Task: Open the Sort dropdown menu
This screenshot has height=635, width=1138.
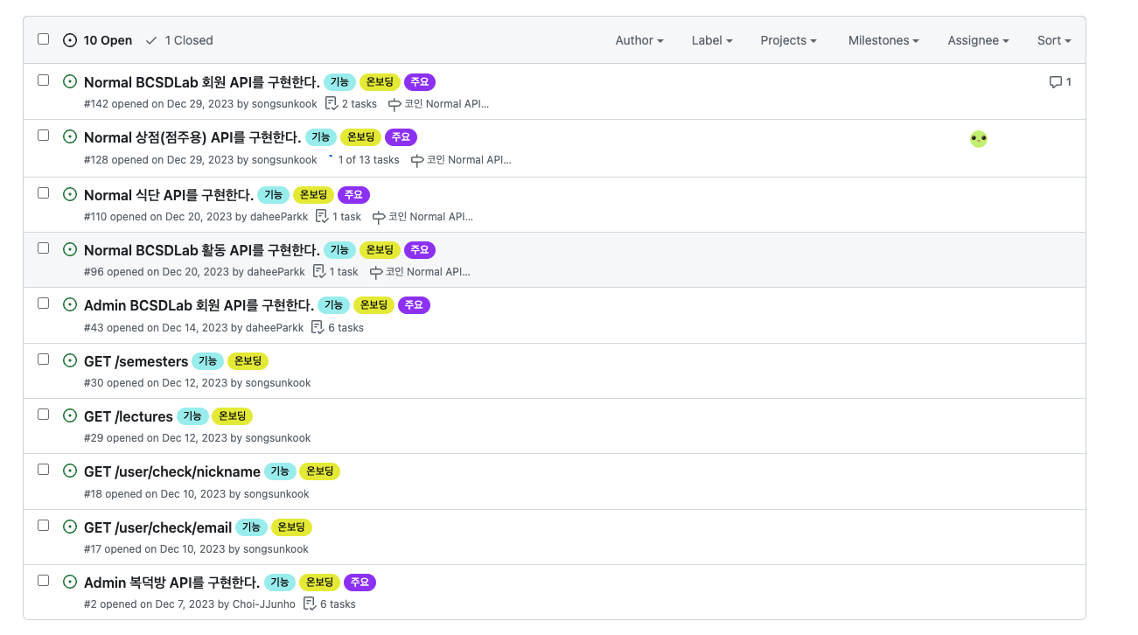Action: point(1053,40)
